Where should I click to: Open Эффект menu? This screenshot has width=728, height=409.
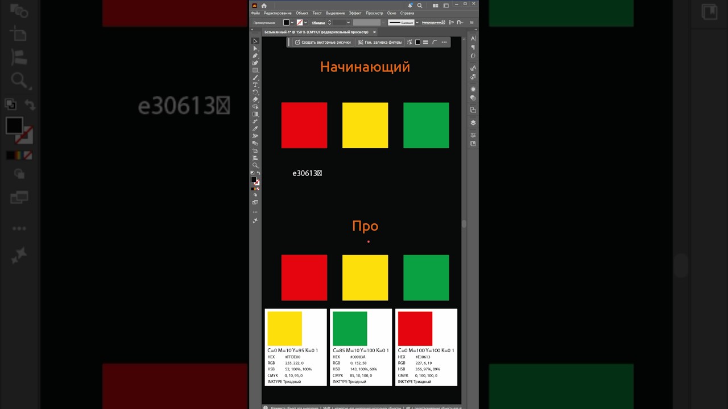coord(355,13)
